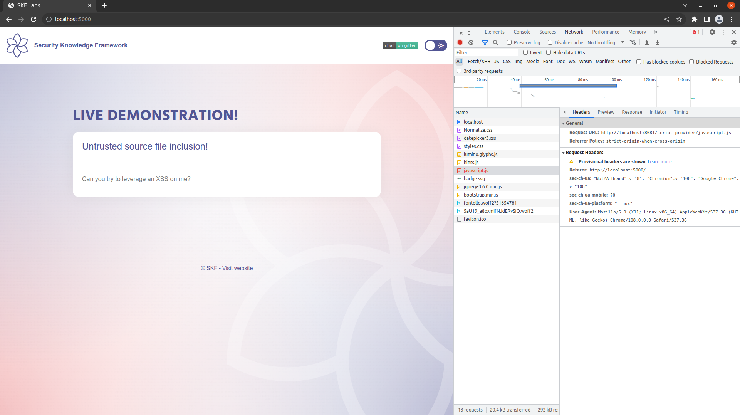Go back to previous page

pos(9,19)
